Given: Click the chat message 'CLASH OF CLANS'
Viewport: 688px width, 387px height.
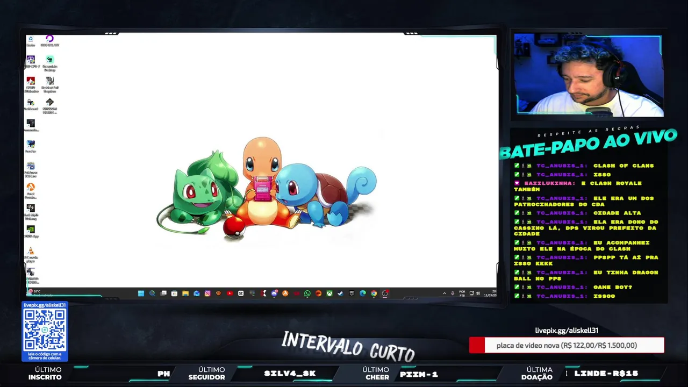Looking at the screenshot, I should 623,166.
